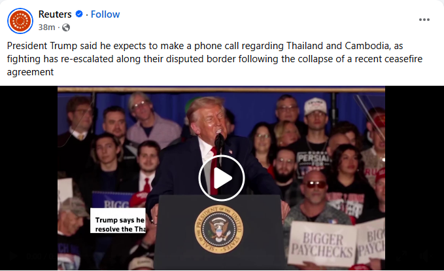Click the blue 'BIGG' sign behind podium
444x271 pixels.
[x=112, y=200]
